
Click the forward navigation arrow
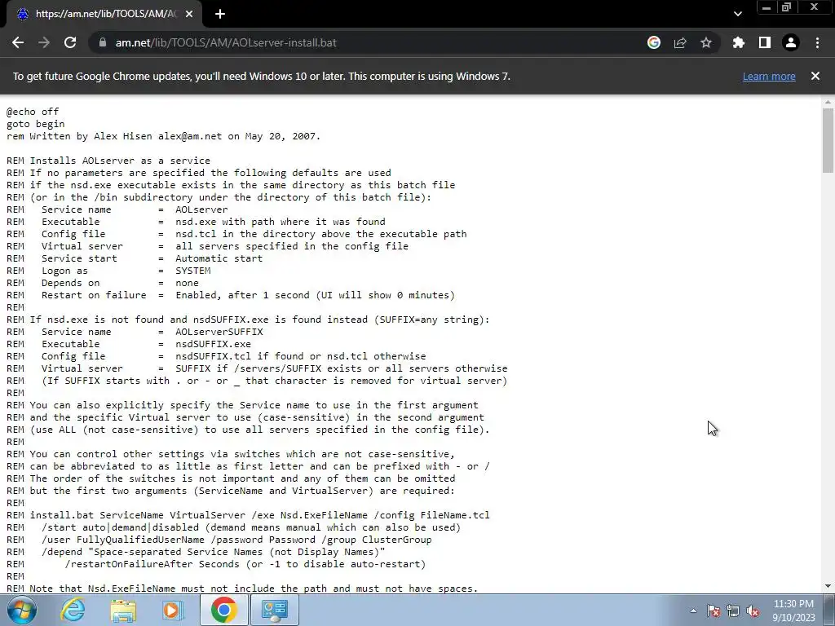44,42
